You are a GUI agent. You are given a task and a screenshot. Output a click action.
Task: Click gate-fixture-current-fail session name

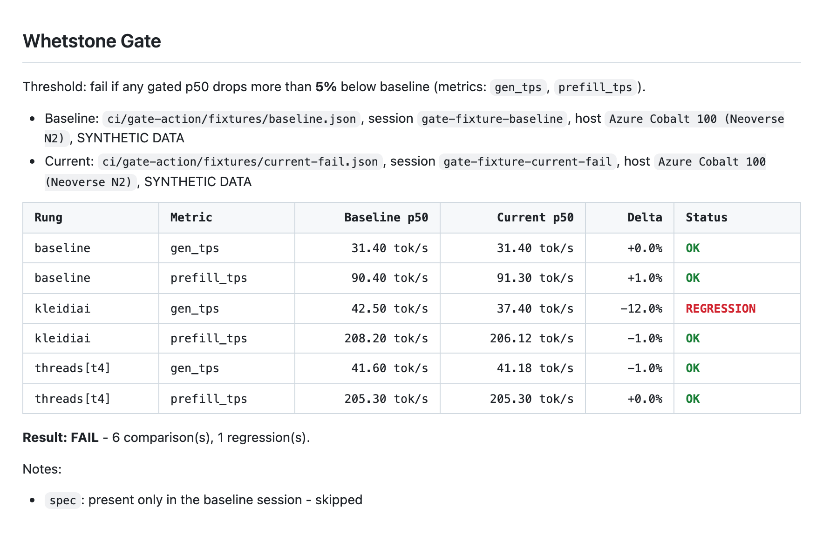(x=528, y=161)
